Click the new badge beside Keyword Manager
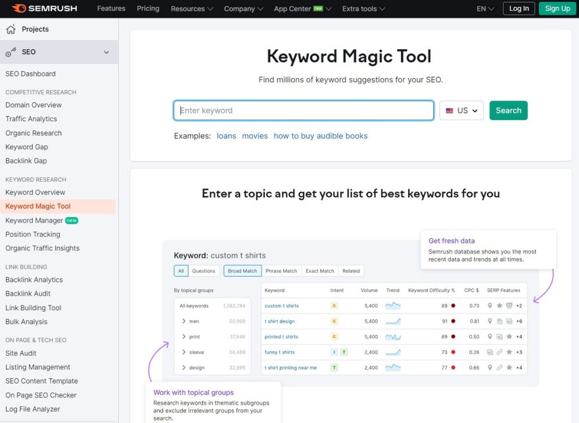 coord(72,220)
